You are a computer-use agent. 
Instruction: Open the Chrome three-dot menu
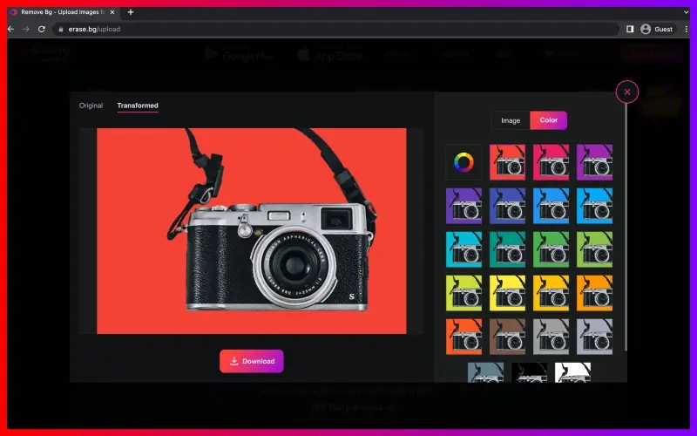pyautogui.click(x=686, y=29)
